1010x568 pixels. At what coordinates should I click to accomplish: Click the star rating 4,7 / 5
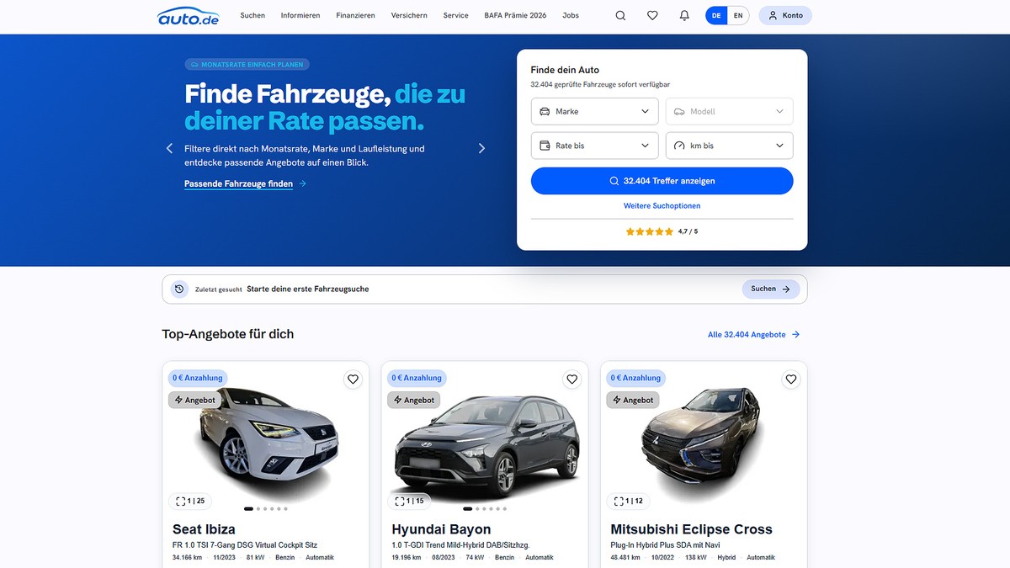coord(662,231)
